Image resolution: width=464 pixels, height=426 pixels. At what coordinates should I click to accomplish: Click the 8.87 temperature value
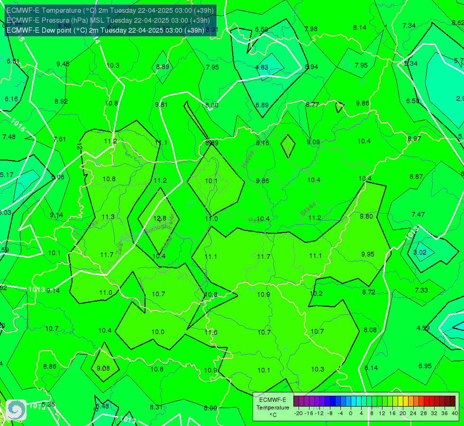point(416,177)
